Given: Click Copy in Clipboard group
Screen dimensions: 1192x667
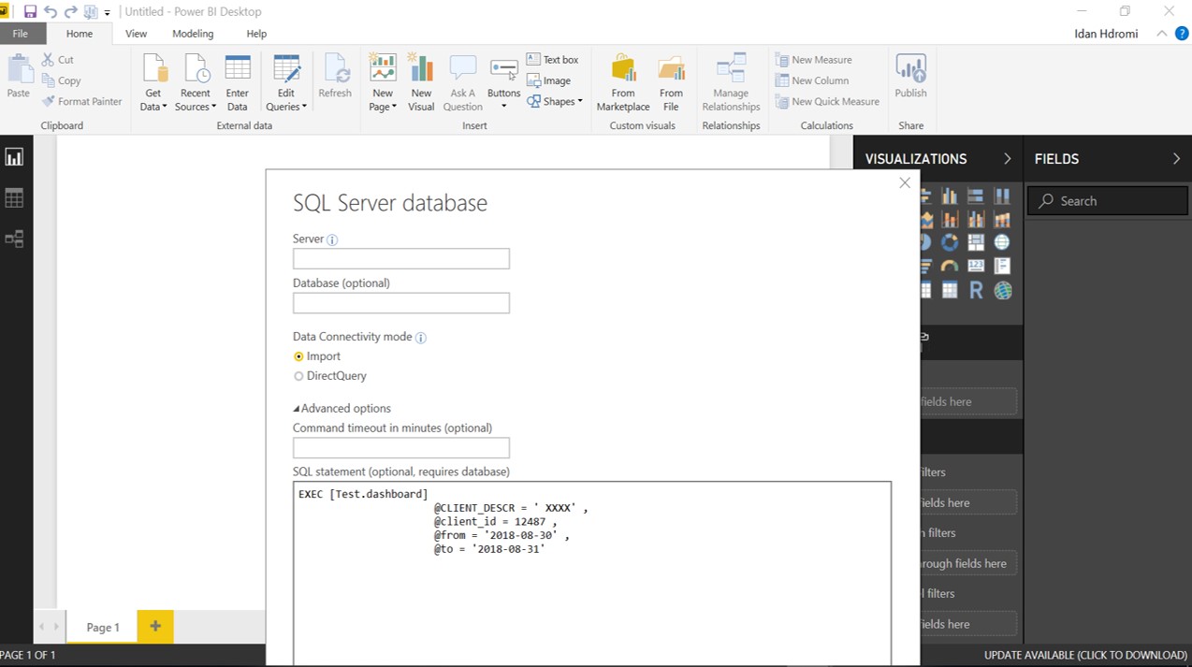Looking at the screenshot, I should click(61, 80).
